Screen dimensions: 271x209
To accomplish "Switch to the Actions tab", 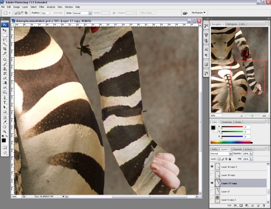I will [x=248, y=149].
